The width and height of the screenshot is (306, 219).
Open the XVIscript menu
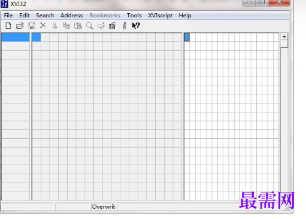160,16
